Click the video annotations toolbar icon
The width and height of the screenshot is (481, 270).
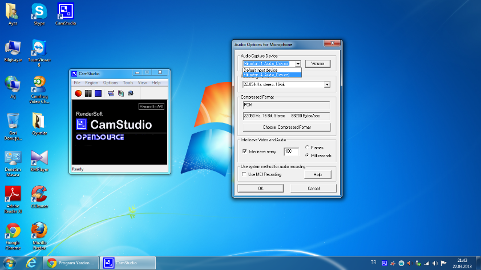120,93
